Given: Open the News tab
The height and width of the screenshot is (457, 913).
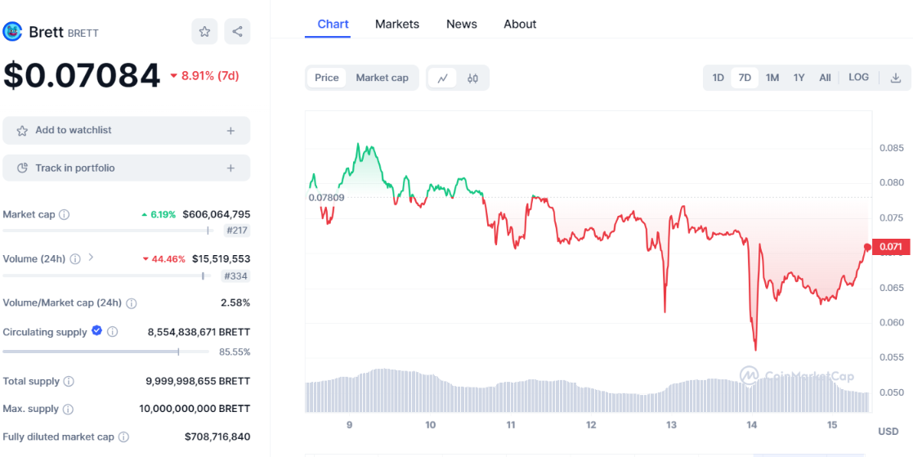Looking at the screenshot, I should coord(462,25).
